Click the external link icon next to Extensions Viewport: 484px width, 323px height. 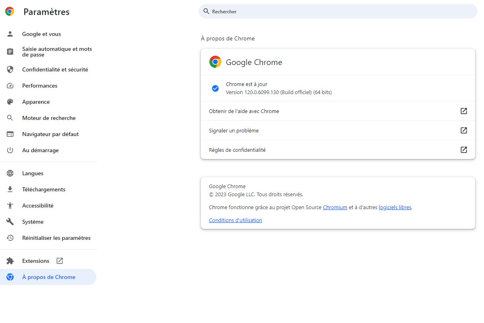pyautogui.click(x=60, y=261)
